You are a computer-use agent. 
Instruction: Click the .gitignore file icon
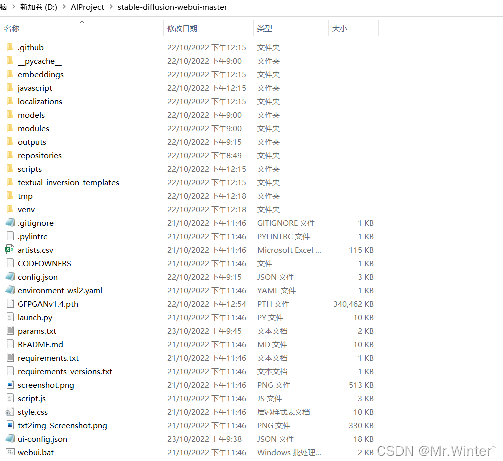(10, 223)
